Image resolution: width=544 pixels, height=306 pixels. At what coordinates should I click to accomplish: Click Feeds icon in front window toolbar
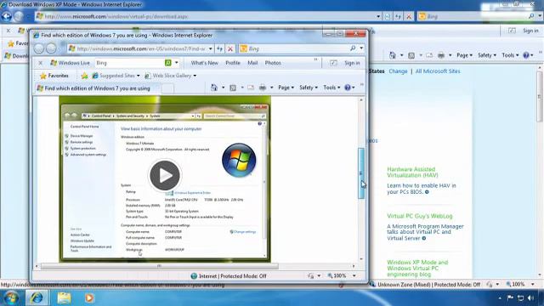(233, 88)
